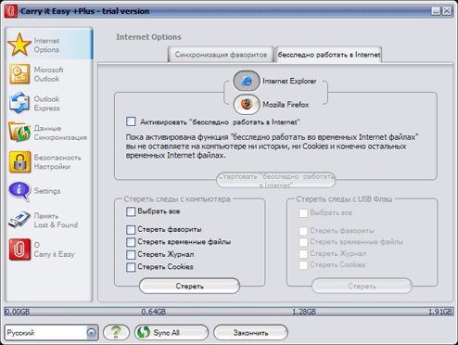Viewport: 458px width, 345px height.
Task: Tick the Стереть Журнал checkbox
Action: pyautogui.click(x=131, y=255)
